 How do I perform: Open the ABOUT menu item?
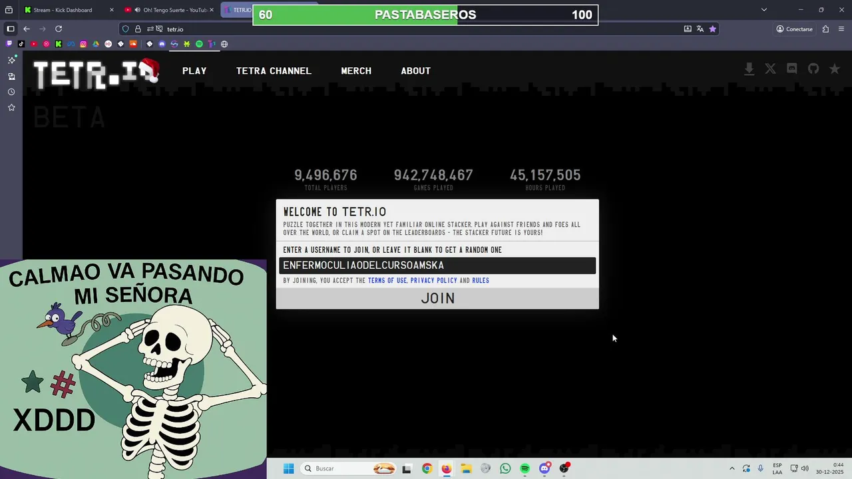click(415, 71)
